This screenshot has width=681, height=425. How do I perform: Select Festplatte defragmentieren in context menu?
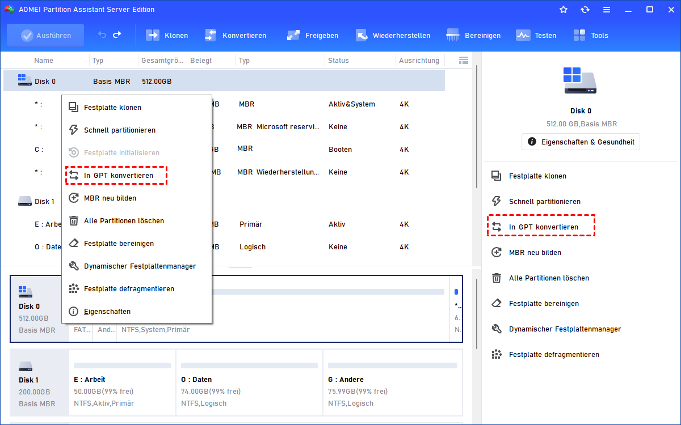click(x=137, y=288)
